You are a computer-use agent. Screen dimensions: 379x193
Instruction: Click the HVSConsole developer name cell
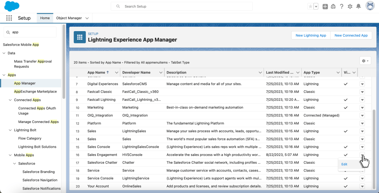click(x=132, y=155)
